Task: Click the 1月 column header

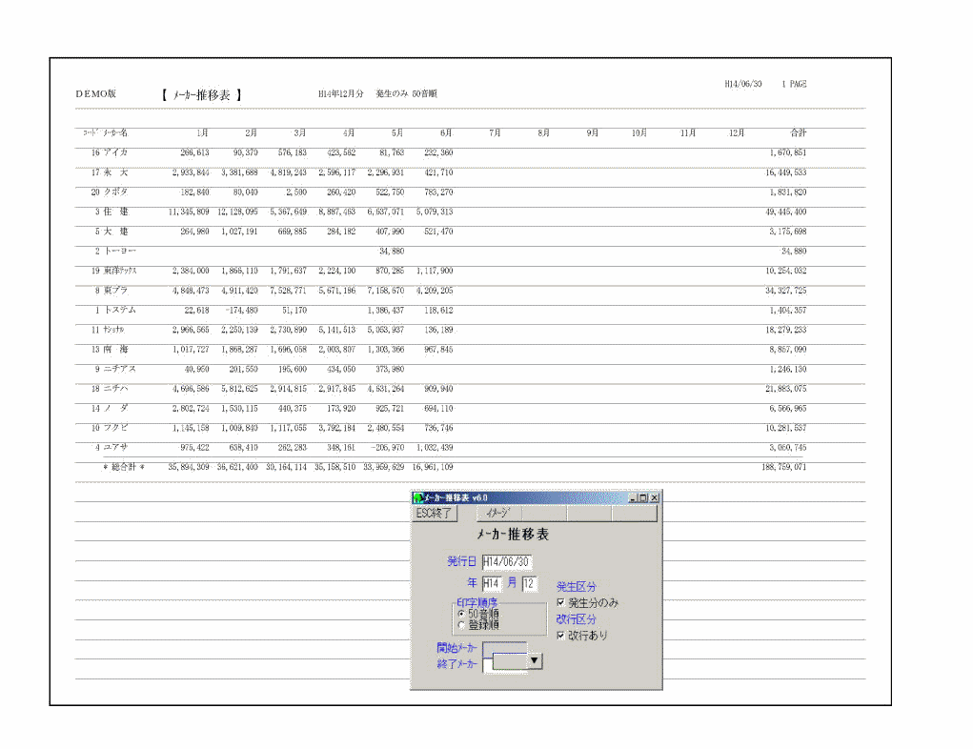Action: pos(202,132)
